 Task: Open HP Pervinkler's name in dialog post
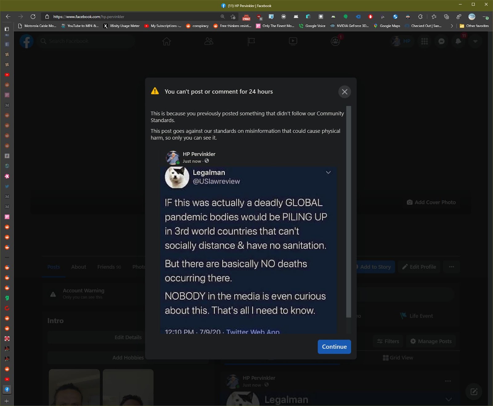coord(199,154)
